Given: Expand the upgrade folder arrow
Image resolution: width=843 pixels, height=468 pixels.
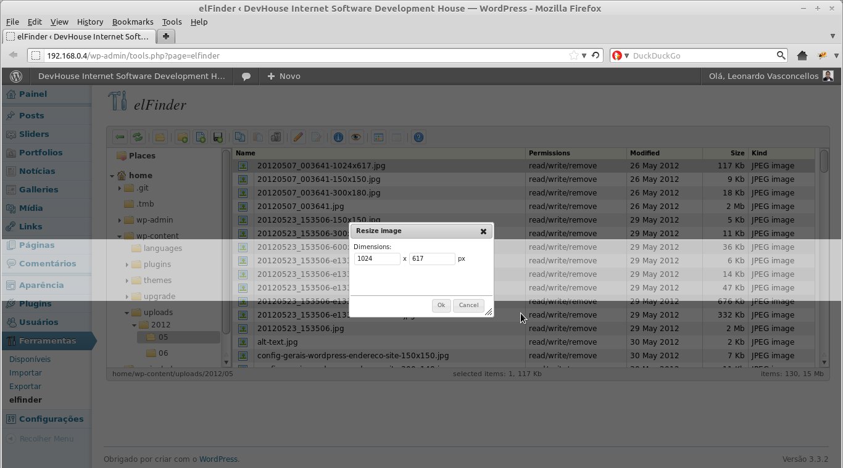Looking at the screenshot, I should click(x=127, y=297).
